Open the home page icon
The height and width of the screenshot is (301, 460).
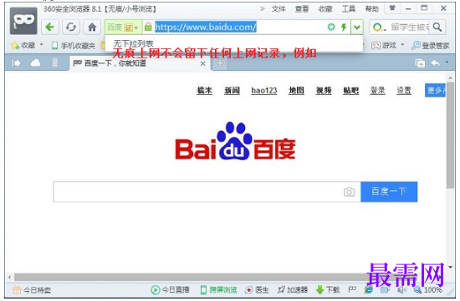click(x=92, y=28)
